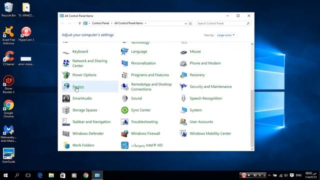This screenshot has width=320, height=180.
Task: Click the vertical scrollbar thumb
Action: click(252, 118)
